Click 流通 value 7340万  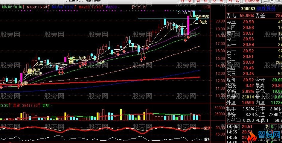coord(275,114)
